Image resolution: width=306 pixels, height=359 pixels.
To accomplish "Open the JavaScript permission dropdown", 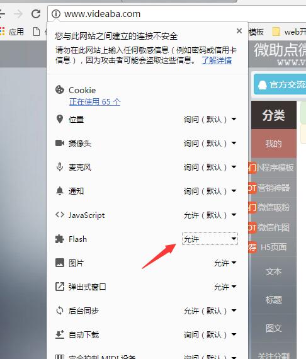I will (x=210, y=215).
